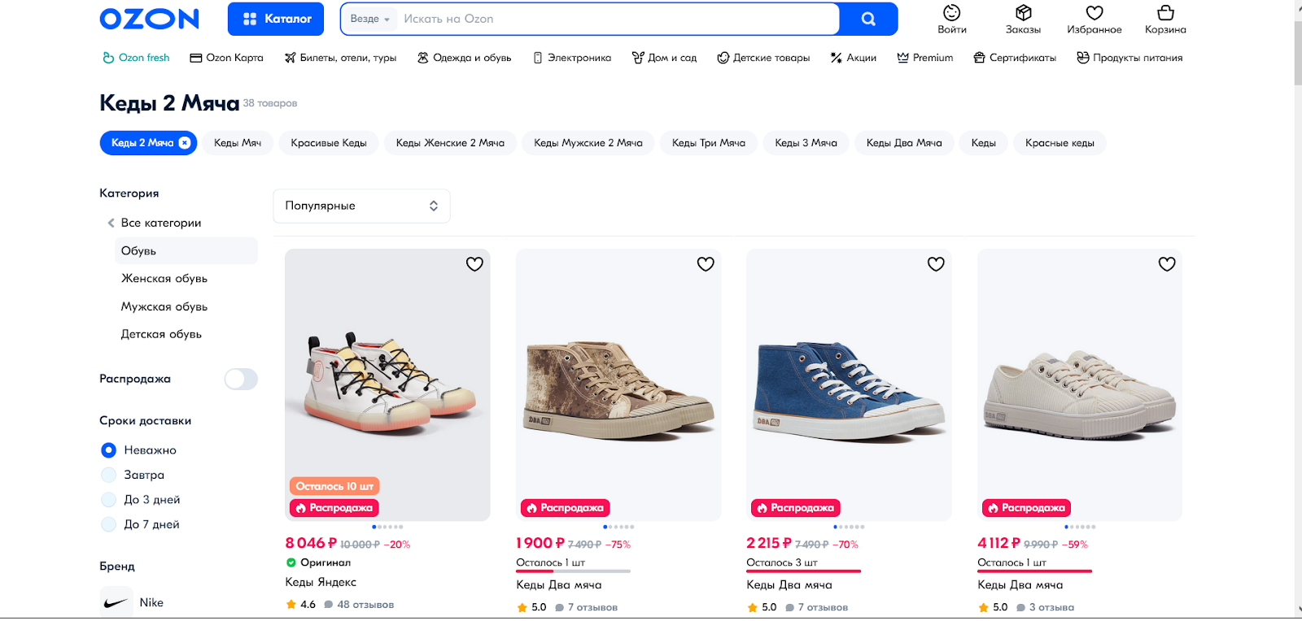Open Premium section
The width and height of the screenshot is (1302, 621).
click(924, 58)
